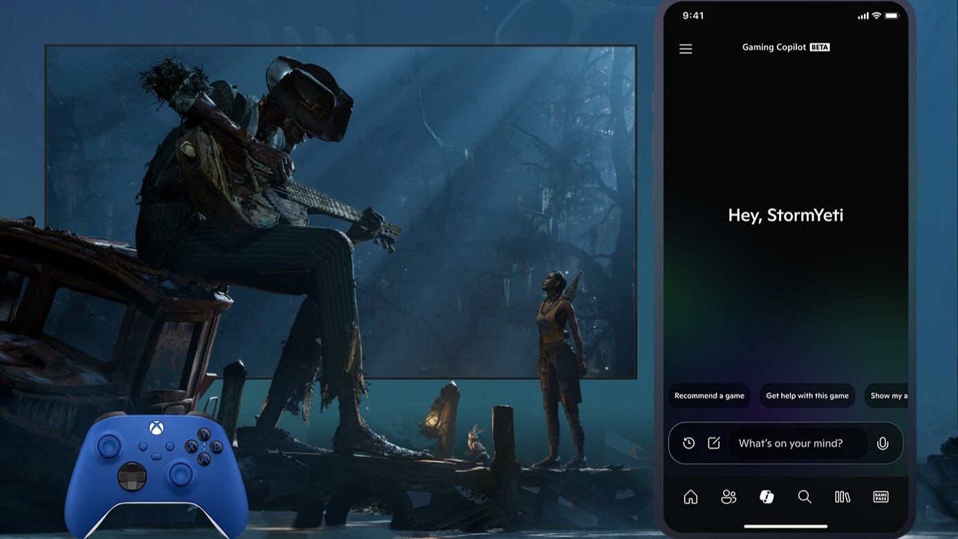Open the navigation menu
Viewport: 958px width, 539px height.
(685, 48)
